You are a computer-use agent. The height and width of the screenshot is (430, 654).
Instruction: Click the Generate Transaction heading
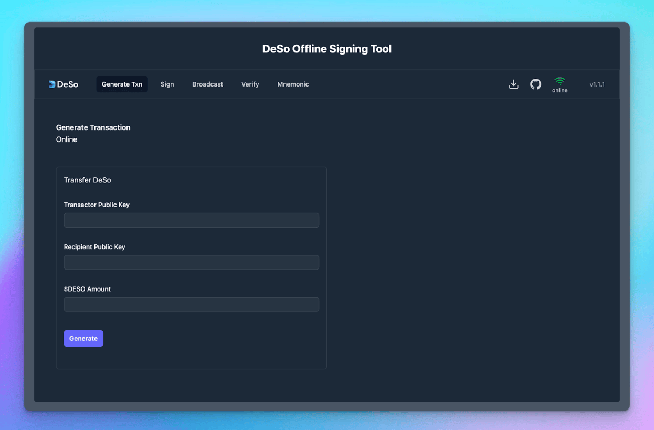[93, 127]
